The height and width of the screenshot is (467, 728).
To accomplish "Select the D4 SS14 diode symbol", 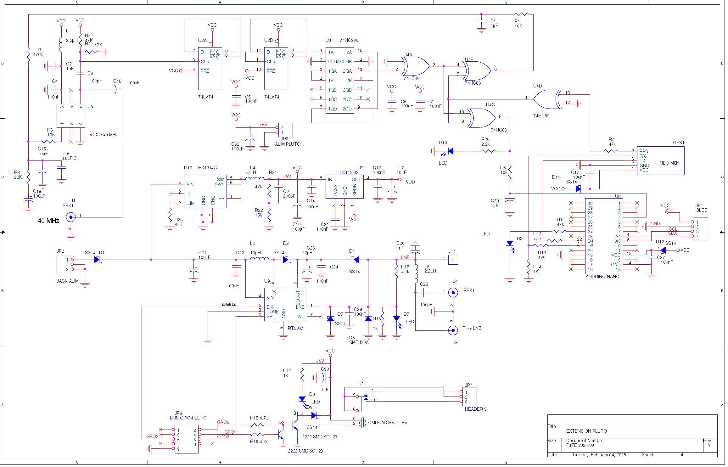I will tap(356, 260).
